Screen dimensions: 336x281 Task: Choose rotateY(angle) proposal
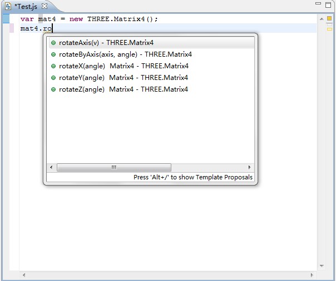(x=151, y=77)
